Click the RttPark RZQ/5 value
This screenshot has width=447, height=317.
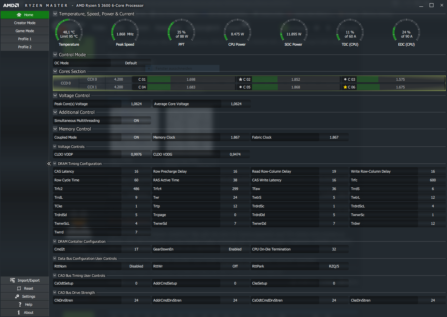pyautogui.click(x=334, y=266)
